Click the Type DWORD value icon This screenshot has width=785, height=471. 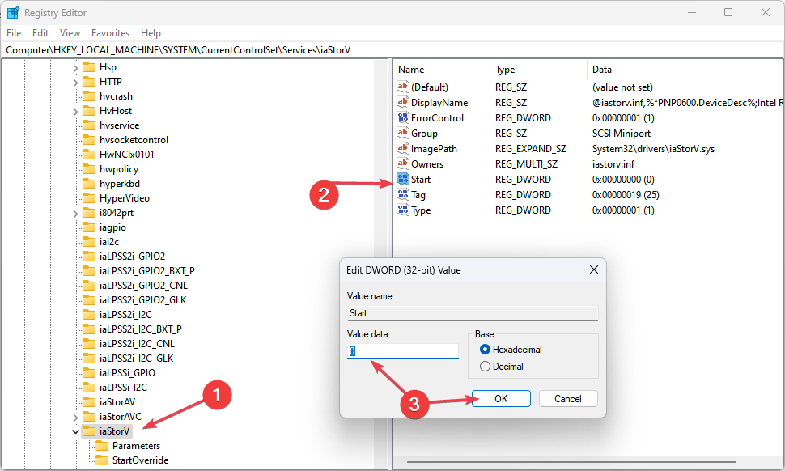tap(402, 210)
